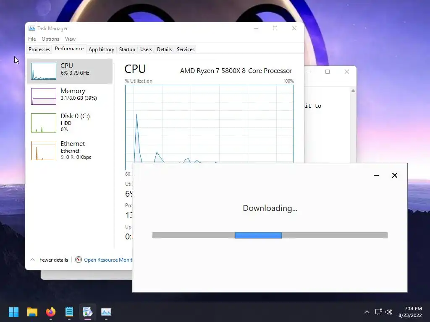Click the Task Manager title bar icon
Screen dimensions: 430x322
32,28
